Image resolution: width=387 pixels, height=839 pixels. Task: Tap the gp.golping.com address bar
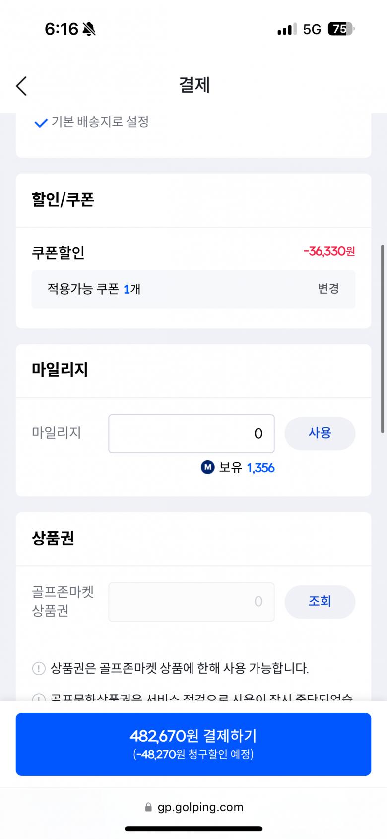point(200,807)
